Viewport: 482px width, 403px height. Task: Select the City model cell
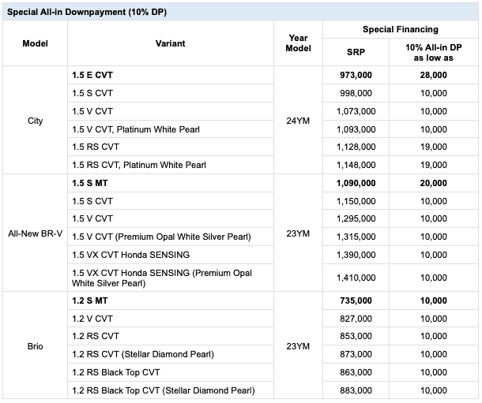pyautogui.click(x=35, y=121)
